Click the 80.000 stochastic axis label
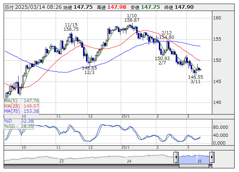 point(221,127)
